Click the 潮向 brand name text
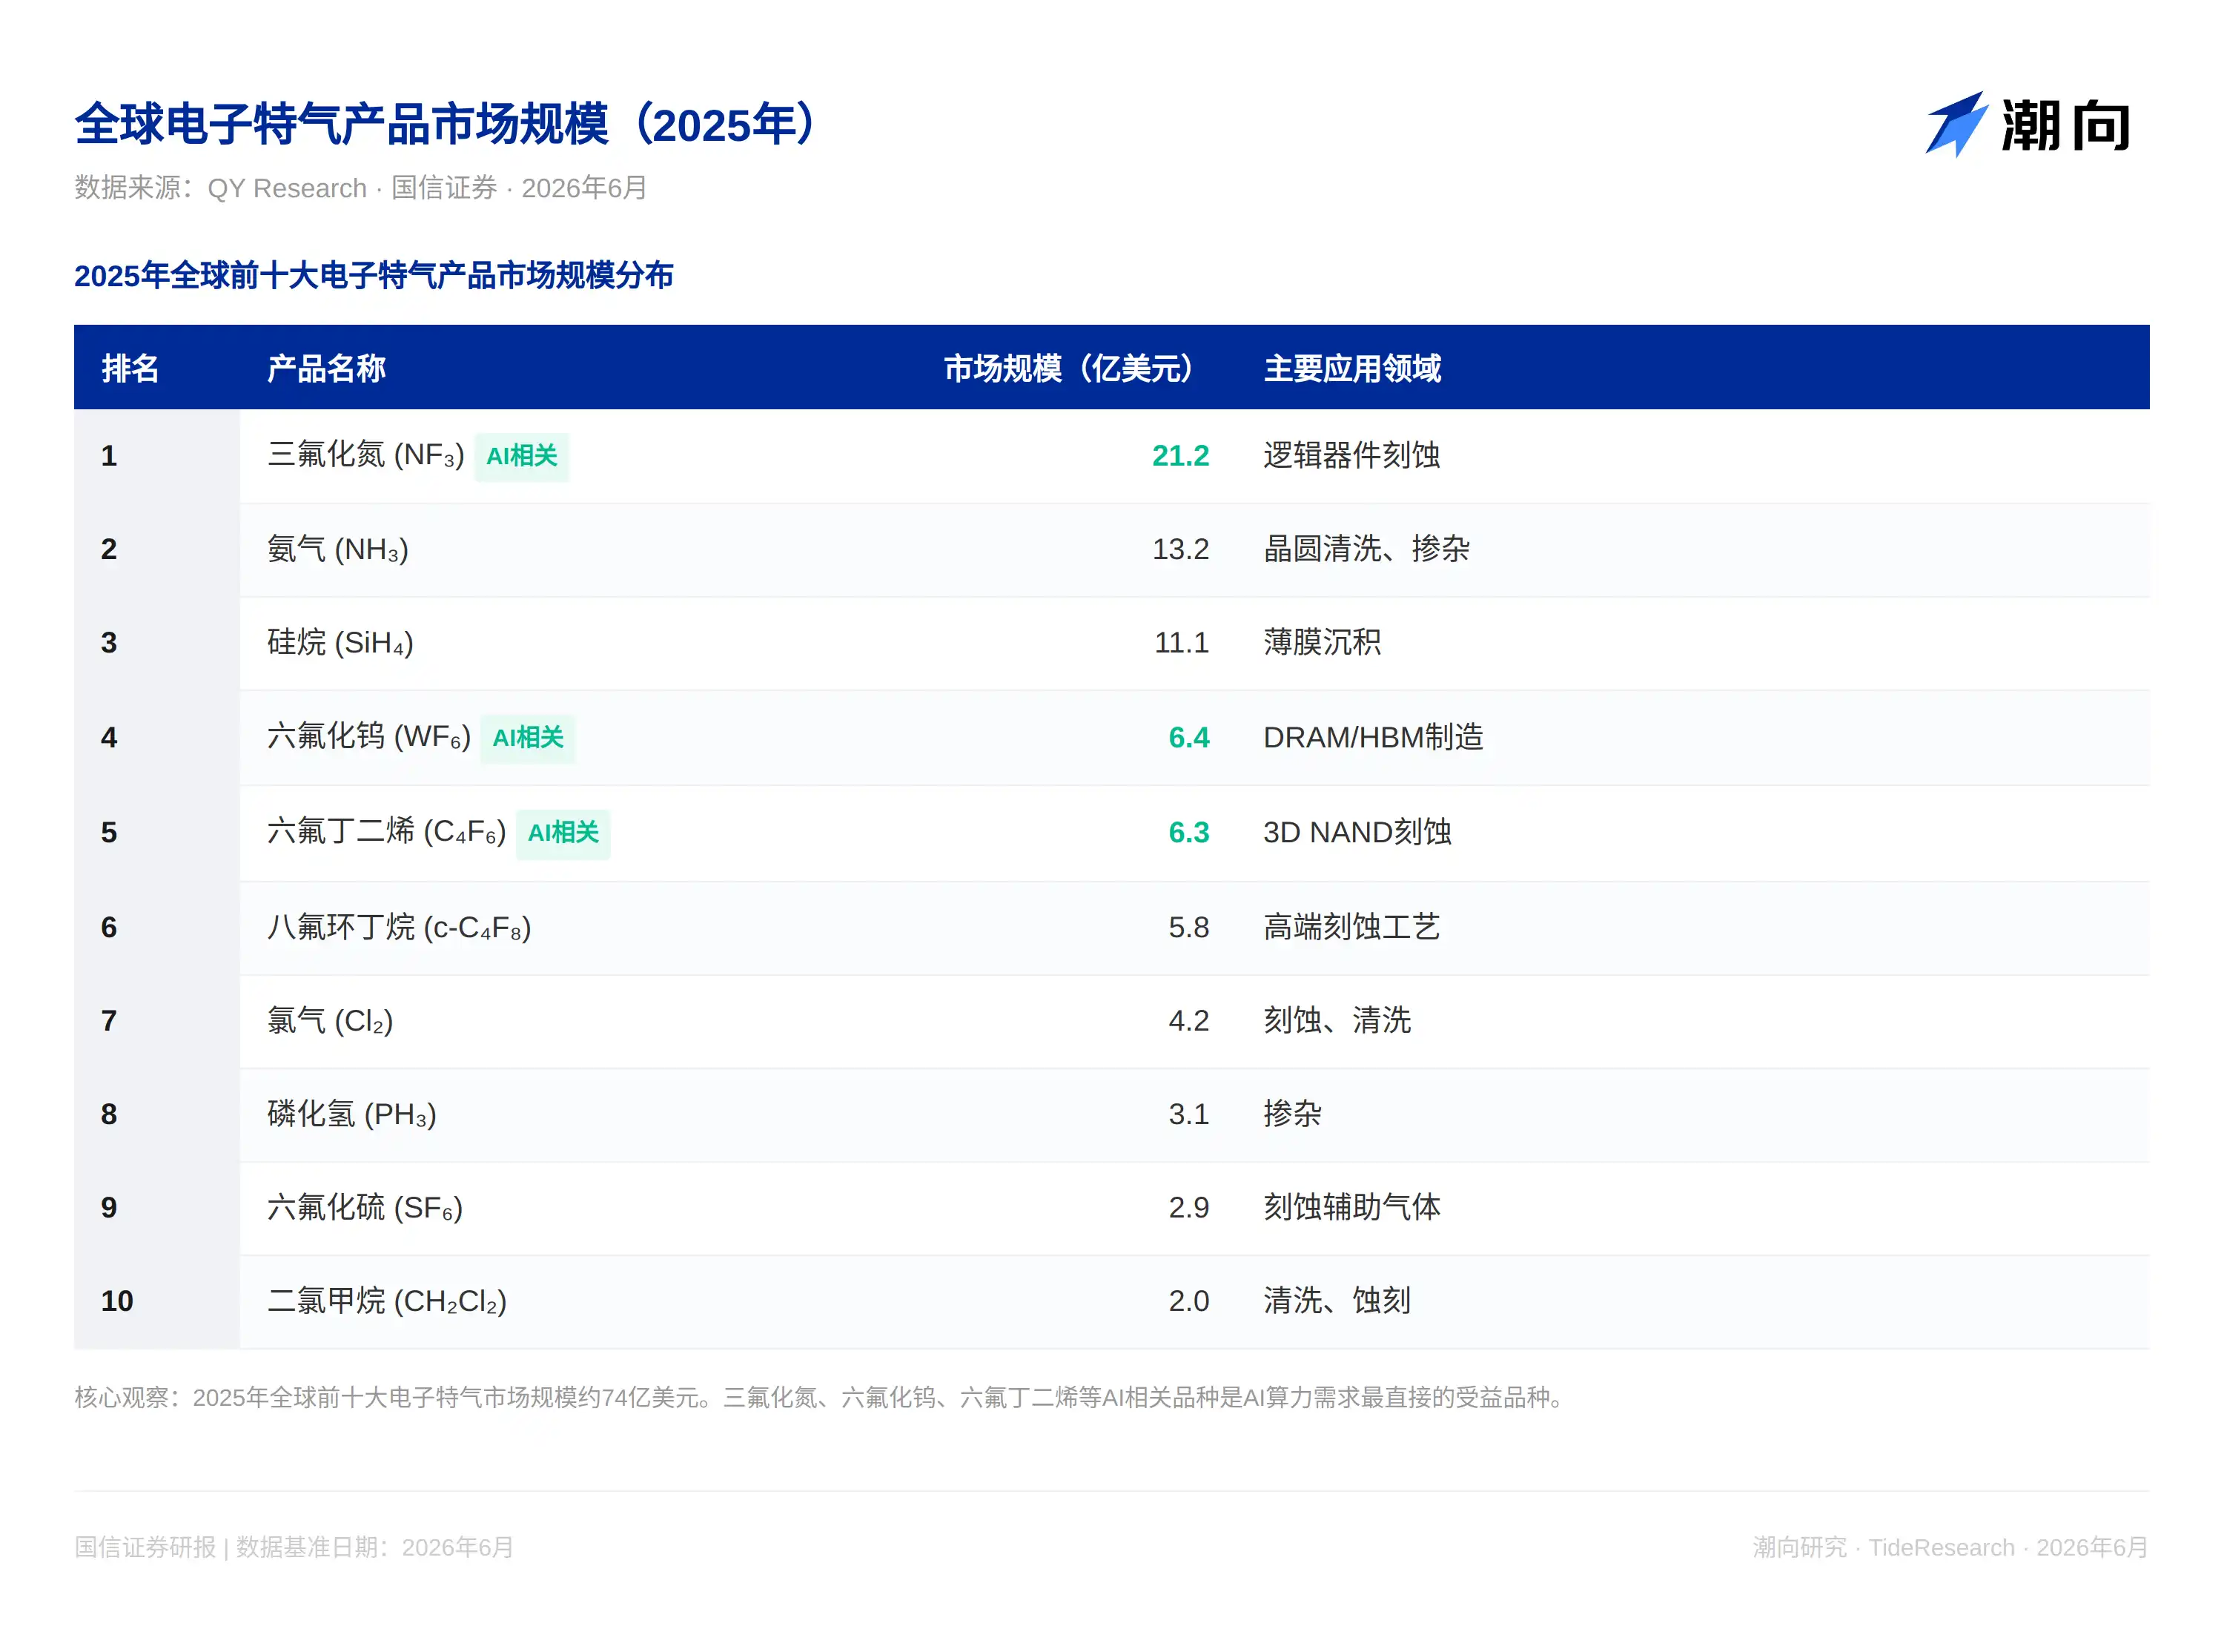The image size is (2224, 1652). pyautogui.click(x=2064, y=127)
